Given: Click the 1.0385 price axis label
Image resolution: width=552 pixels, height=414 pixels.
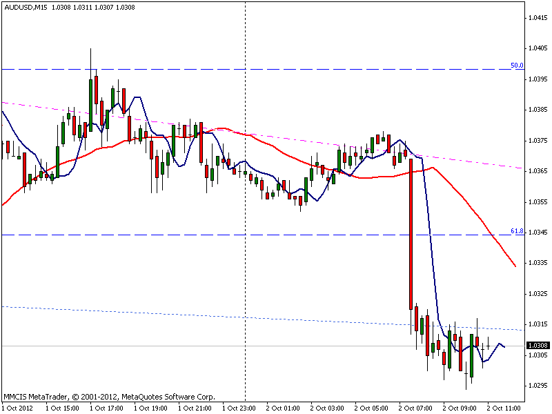Looking at the screenshot, I should click(x=538, y=110).
